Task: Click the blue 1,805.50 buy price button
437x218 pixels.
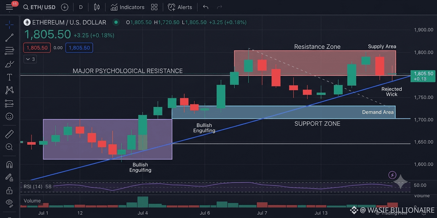Action: pyautogui.click(x=80, y=48)
